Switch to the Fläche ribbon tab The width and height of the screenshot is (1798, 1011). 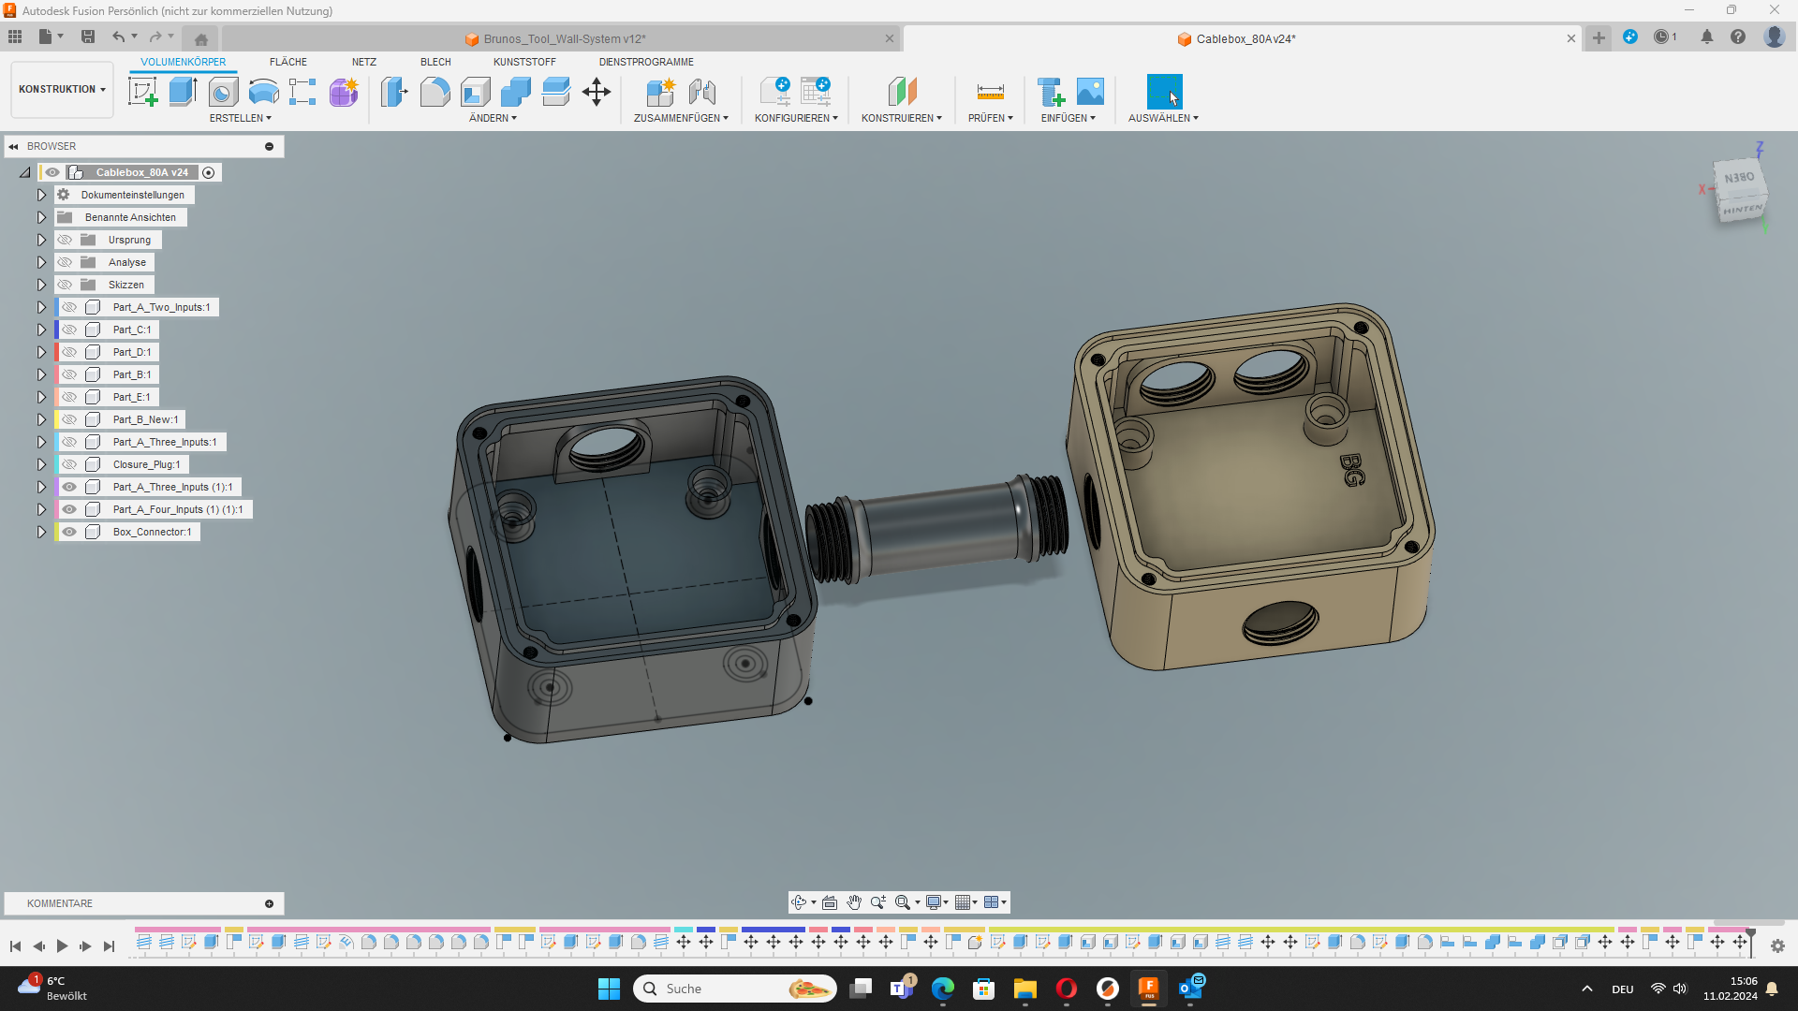(x=287, y=62)
